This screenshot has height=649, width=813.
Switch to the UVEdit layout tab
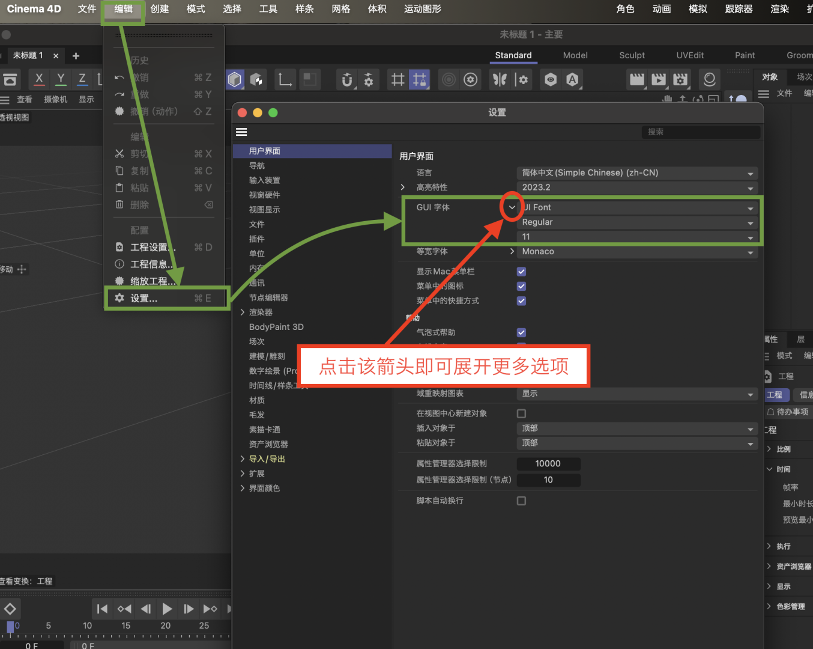[690, 55]
